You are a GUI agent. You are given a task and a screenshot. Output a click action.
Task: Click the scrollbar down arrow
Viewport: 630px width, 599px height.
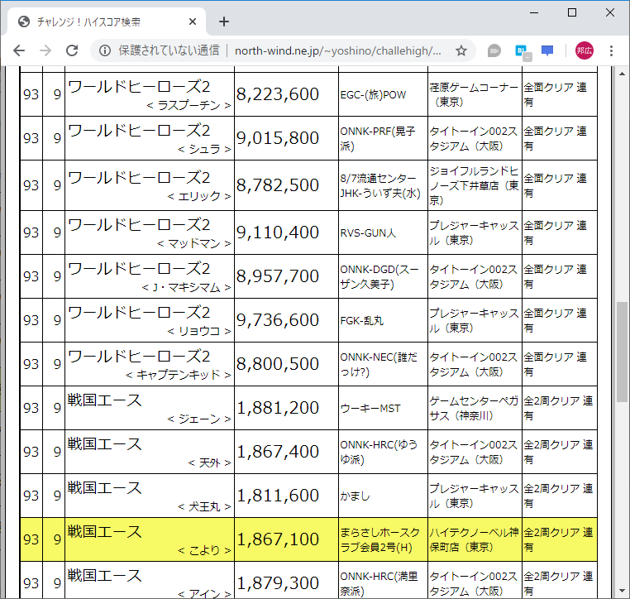[x=622, y=591]
